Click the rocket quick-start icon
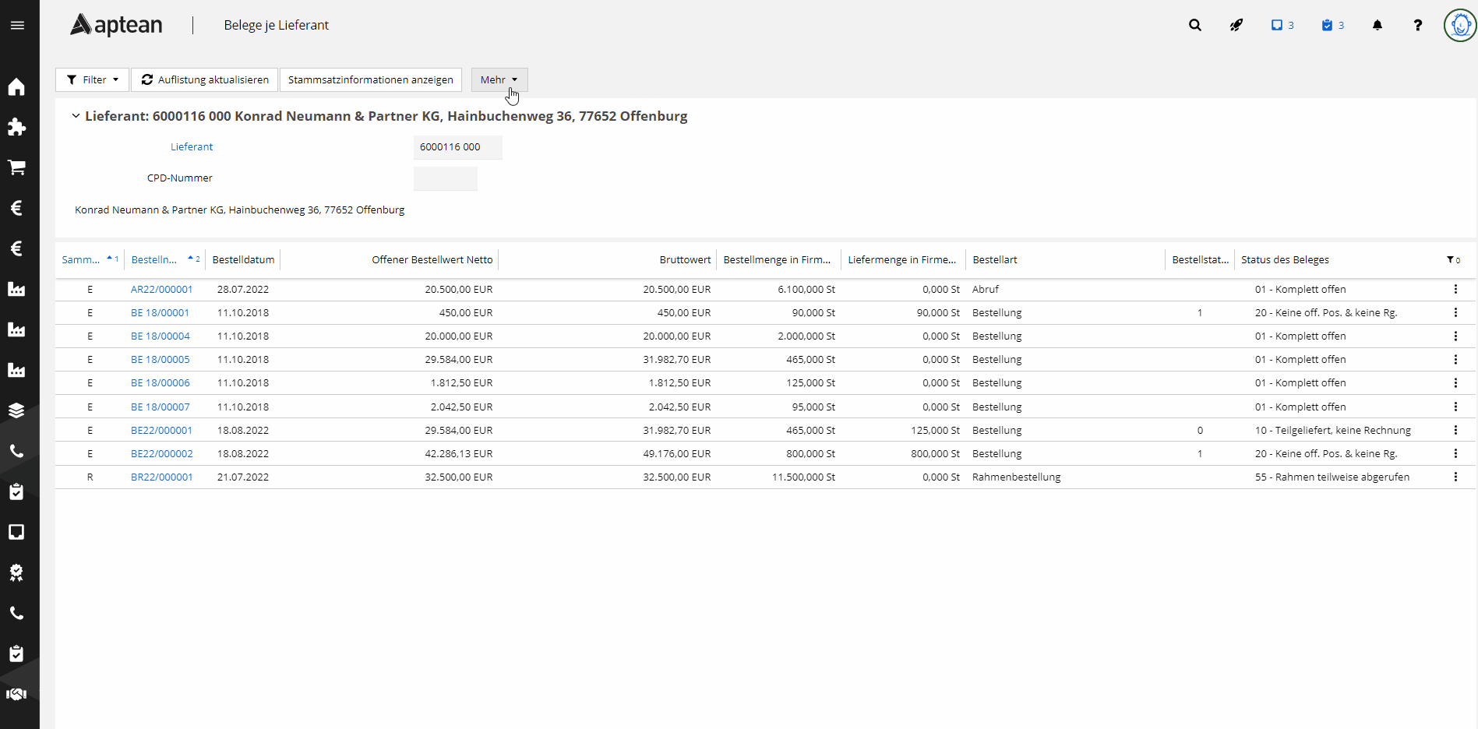Screen dimensions: 1478x729 pyautogui.click(x=1236, y=25)
